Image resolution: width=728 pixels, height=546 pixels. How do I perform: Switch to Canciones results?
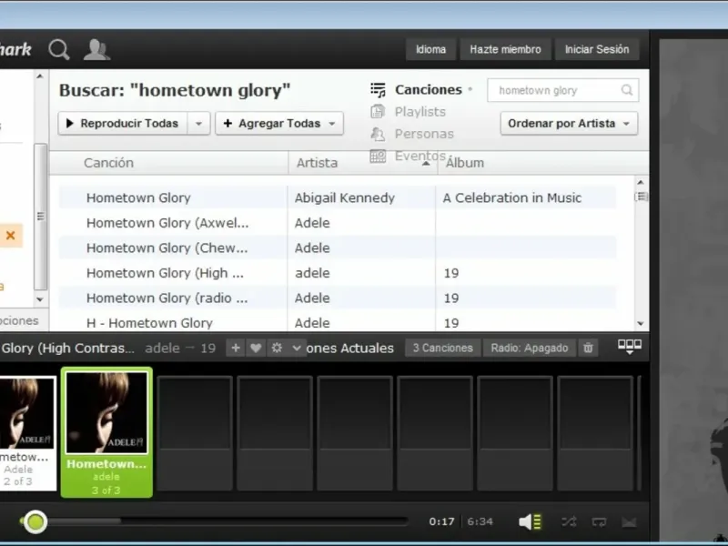pyautogui.click(x=428, y=89)
